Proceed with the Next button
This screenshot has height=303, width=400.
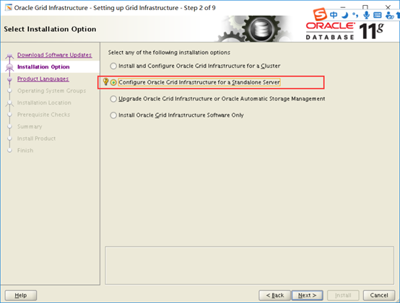point(307,295)
